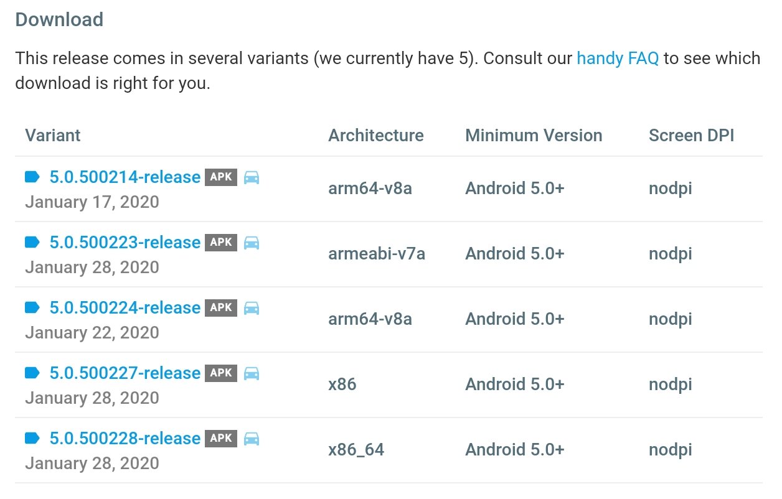Viewport: 782px width, 499px height.
Task: Open the 5.0.500223-release variant link
Action: (125, 243)
